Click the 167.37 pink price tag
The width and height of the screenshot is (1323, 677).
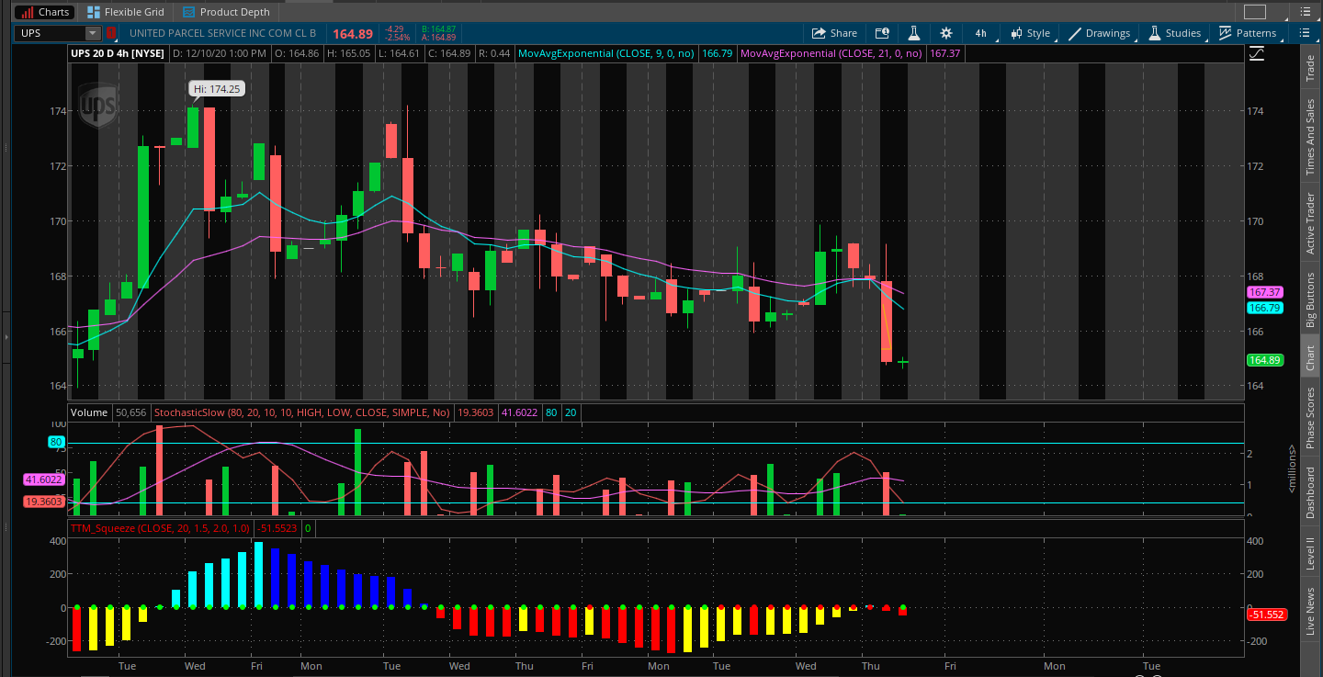(1264, 292)
